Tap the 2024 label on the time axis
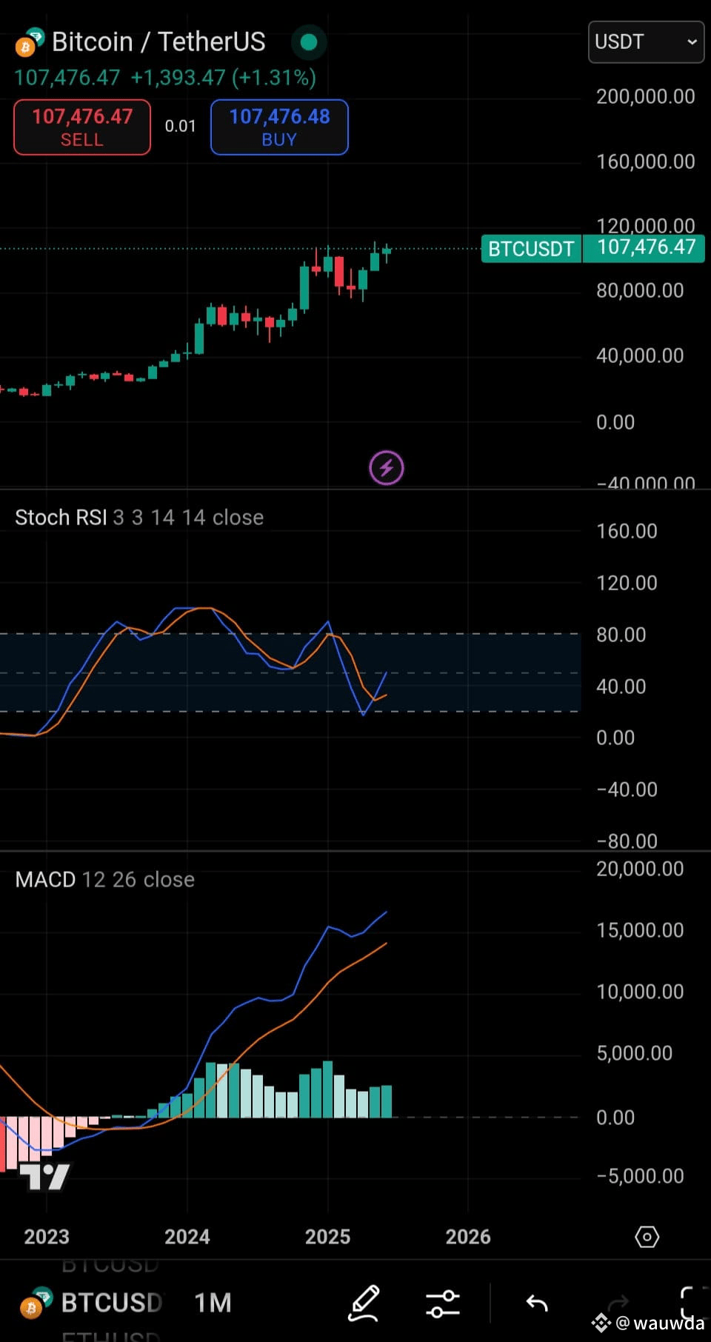 coord(187,1236)
